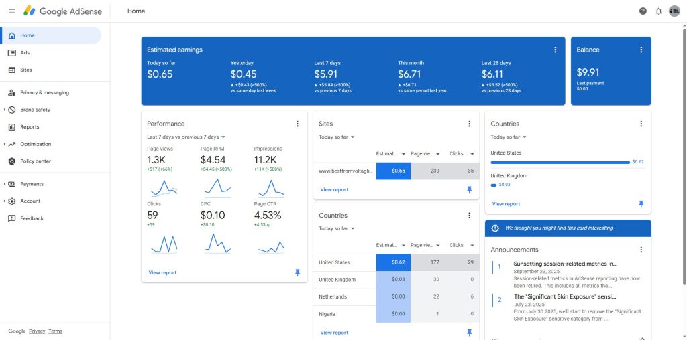Open the Sunsetting session-related metrics announcement
This screenshot has height=340, width=687.
click(565, 264)
